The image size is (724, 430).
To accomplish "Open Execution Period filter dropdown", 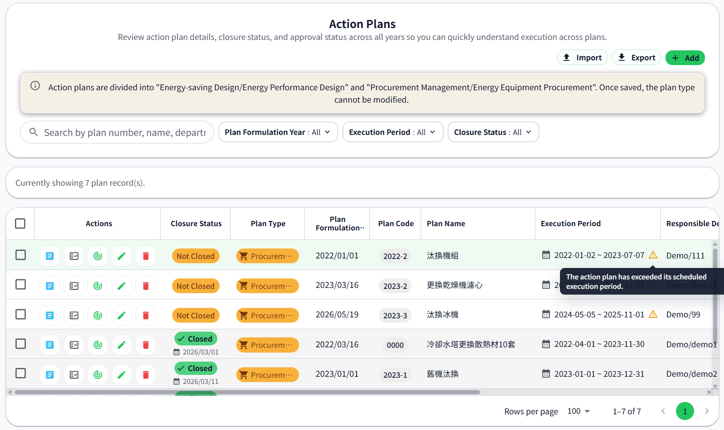I will coord(393,132).
